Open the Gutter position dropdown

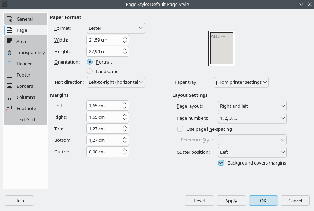[x=252, y=152]
